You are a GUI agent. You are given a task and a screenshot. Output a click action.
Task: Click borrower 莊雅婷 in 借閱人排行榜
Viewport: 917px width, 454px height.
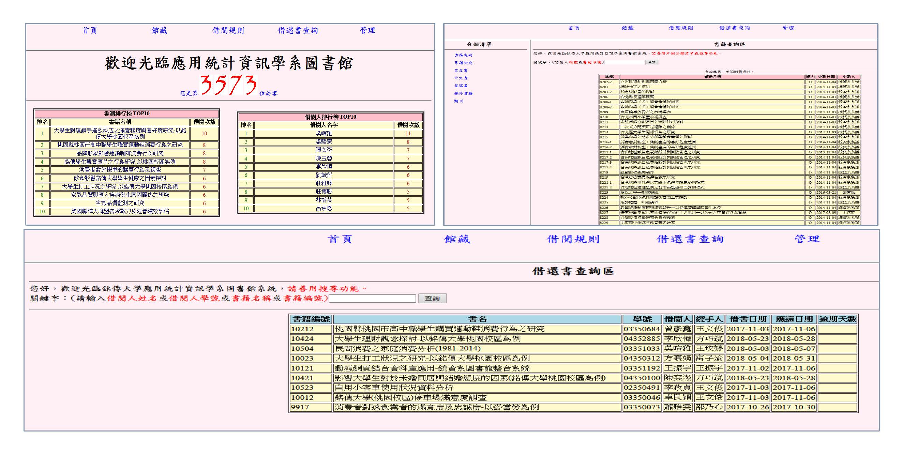pyautogui.click(x=324, y=184)
